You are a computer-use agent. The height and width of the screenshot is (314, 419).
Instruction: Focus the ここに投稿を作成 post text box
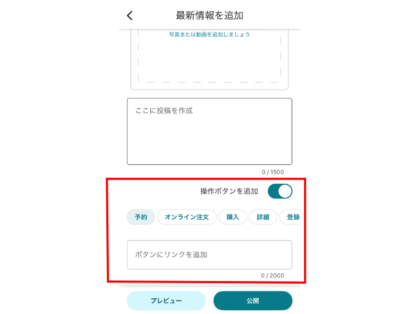(x=210, y=131)
